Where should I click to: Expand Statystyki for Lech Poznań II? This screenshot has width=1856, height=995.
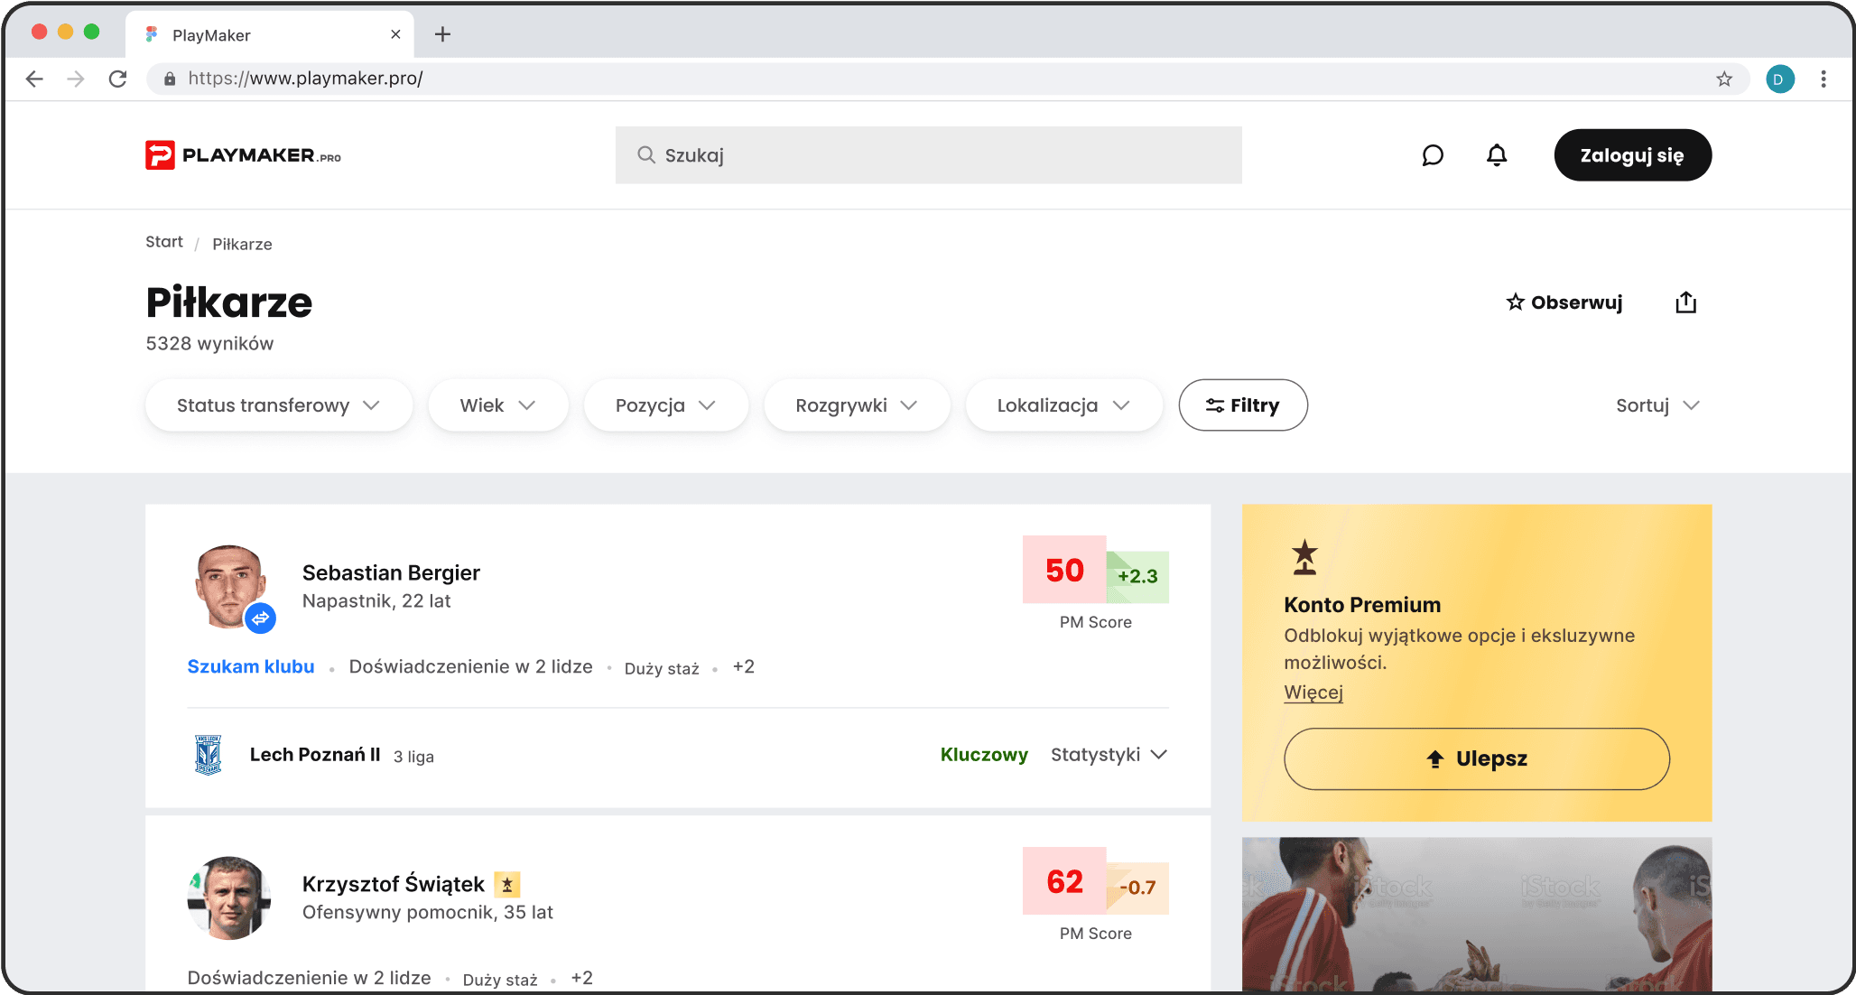[1109, 755]
